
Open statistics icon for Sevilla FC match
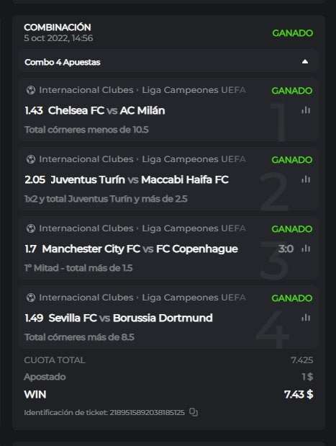point(306,318)
